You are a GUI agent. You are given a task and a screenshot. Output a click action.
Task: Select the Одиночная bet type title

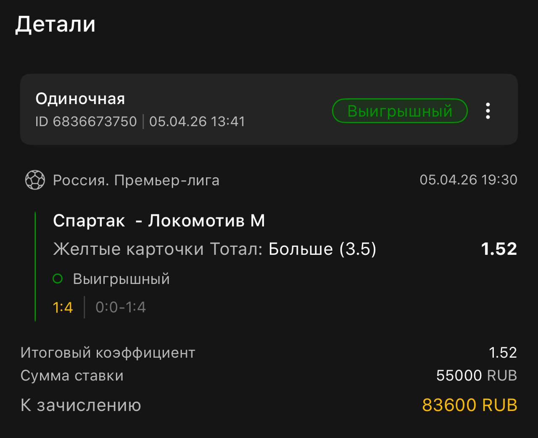click(x=80, y=99)
